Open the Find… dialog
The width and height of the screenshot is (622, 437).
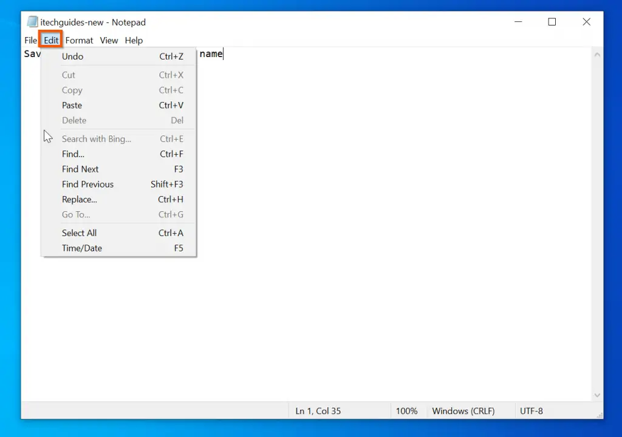(118, 154)
